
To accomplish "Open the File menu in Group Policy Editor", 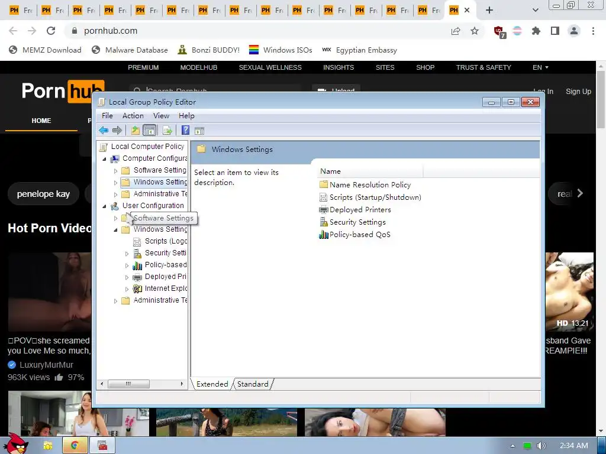I will coord(107,116).
